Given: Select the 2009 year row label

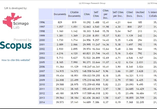Looking at the screenshot, I should coord(46,80).
